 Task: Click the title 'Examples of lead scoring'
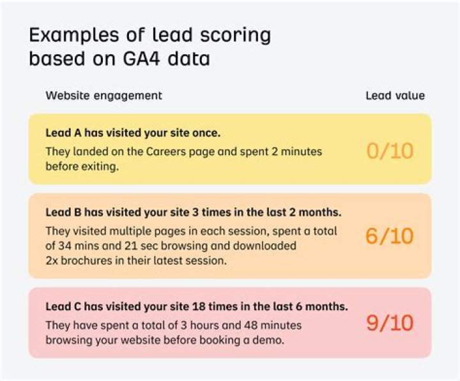pos(149,34)
